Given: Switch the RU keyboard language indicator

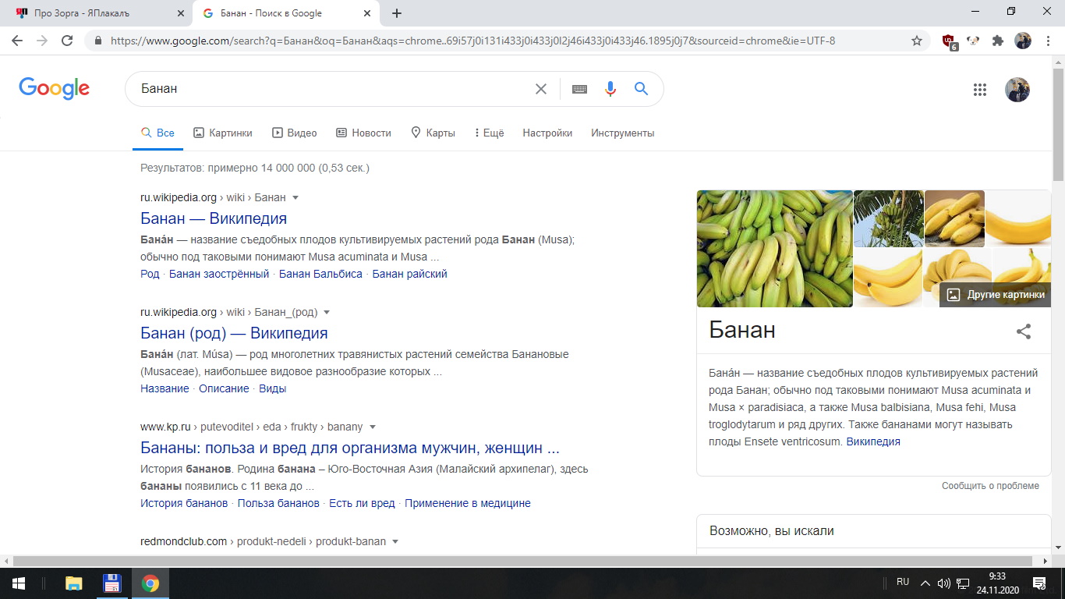Looking at the screenshot, I should [903, 582].
